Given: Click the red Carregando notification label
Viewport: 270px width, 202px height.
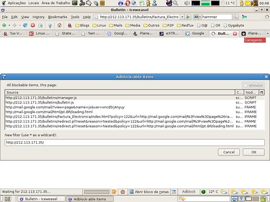Looking at the screenshot, I should point(255,40).
